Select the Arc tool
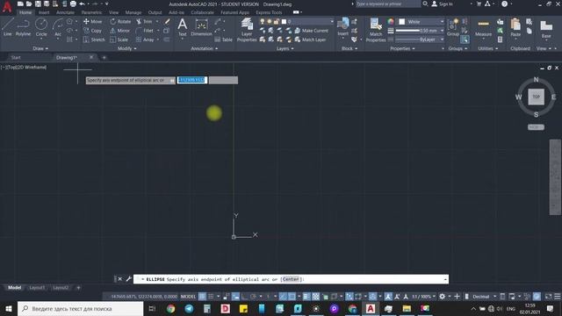 [x=58, y=27]
